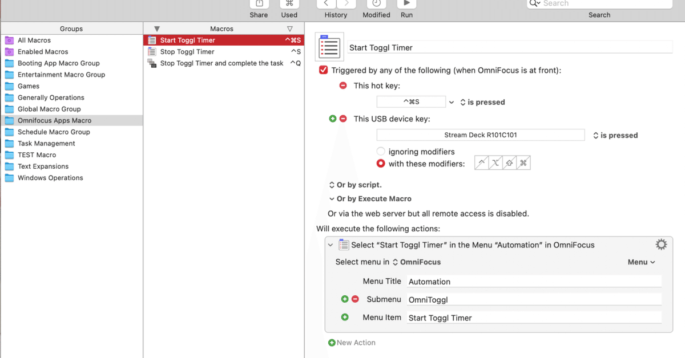Select the Stop Toggl Timer macro
Image resolution: width=685 pixels, height=358 pixels.
[223, 52]
